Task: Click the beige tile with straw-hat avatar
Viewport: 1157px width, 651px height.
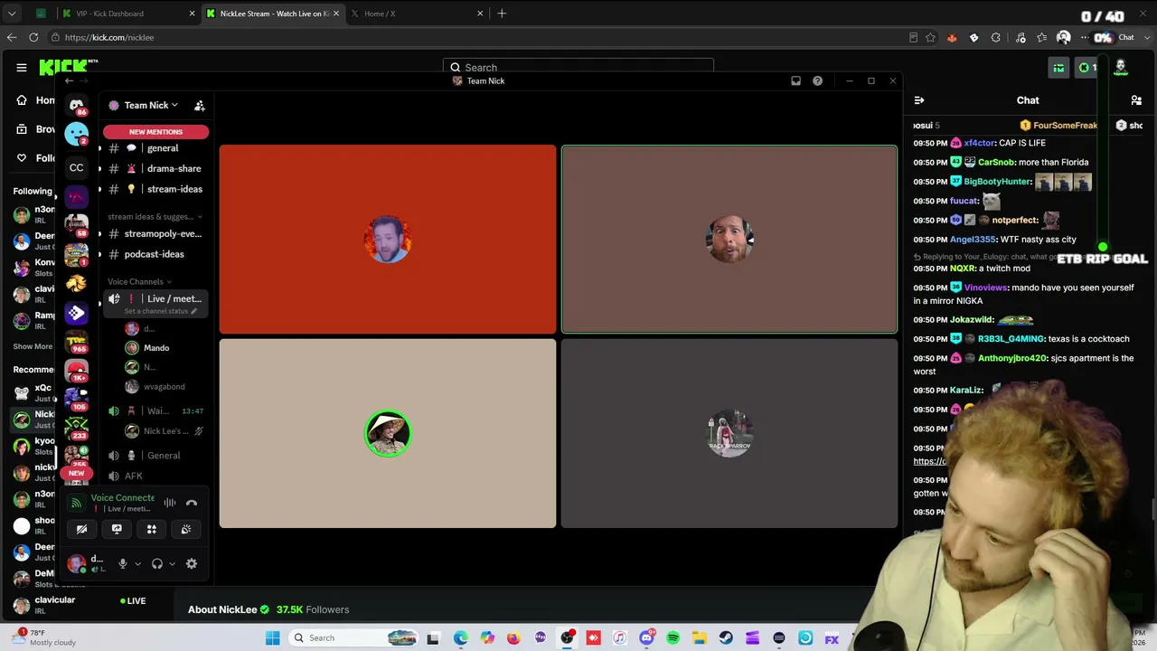Action: (x=388, y=433)
